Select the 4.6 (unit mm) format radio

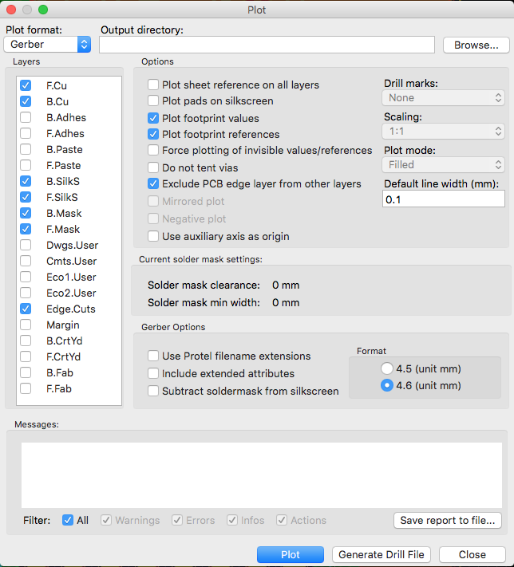387,385
